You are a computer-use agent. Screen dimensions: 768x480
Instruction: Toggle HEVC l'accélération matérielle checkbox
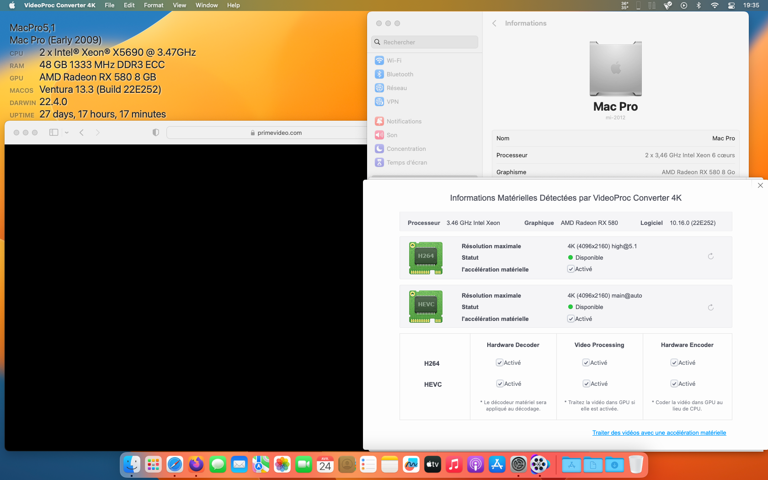571,319
